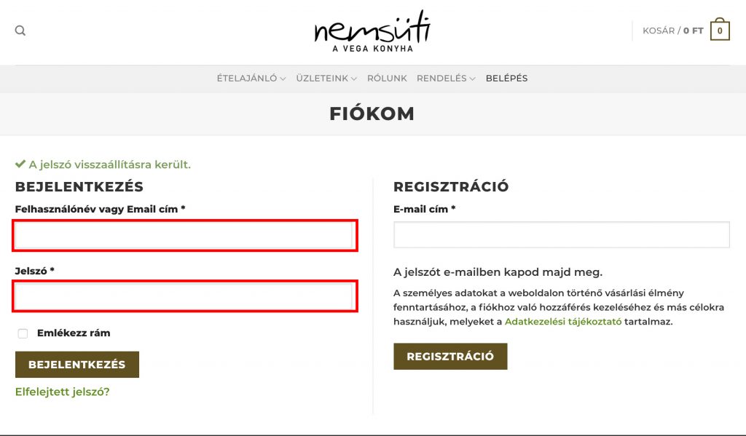Click the search magnifier icon
The width and height of the screenshot is (746, 436).
point(20,31)
